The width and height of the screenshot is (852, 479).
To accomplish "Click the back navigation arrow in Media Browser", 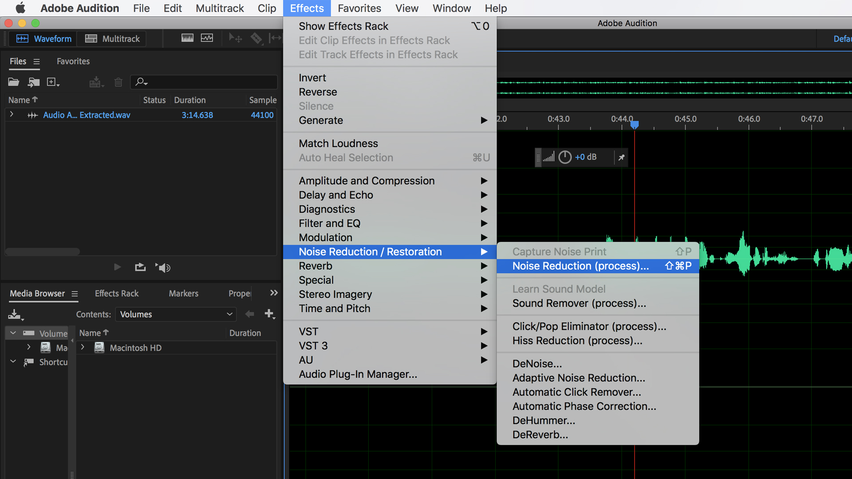I will pos(249,314).
